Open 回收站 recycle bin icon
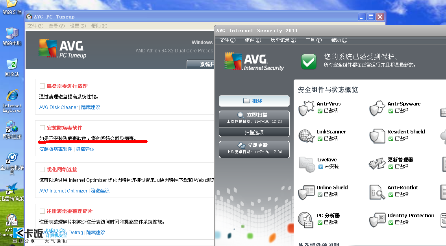Image resolution: width=446 pixels, height=246 pixels. click(12, 68)
